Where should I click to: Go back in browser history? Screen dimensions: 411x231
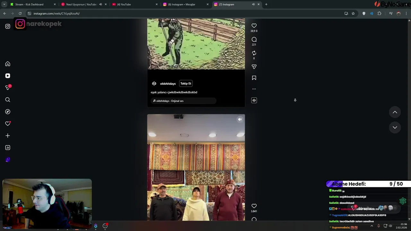pos(4,13)
